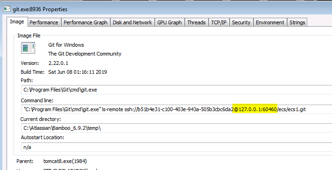This screenshot has width=332, height=170.
Task: Open the GPU Graph tab
Action: 169,22
